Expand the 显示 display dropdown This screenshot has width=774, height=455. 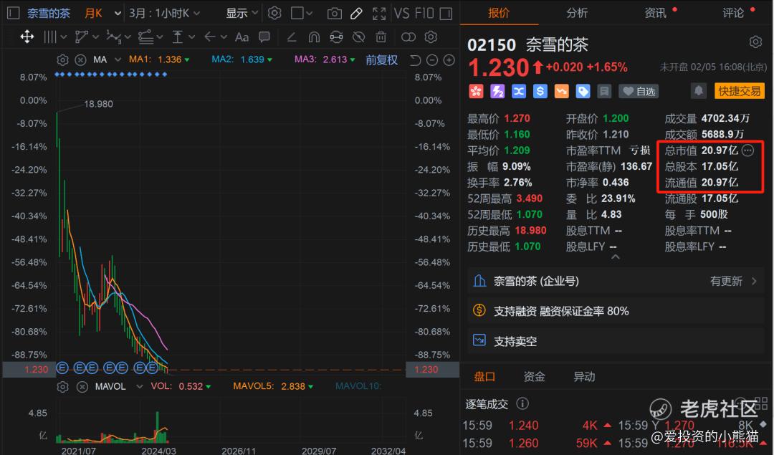(242, 14)
